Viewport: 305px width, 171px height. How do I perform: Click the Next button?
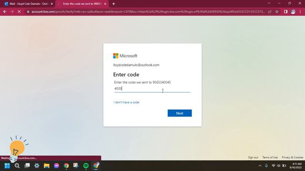pos(180,113)
